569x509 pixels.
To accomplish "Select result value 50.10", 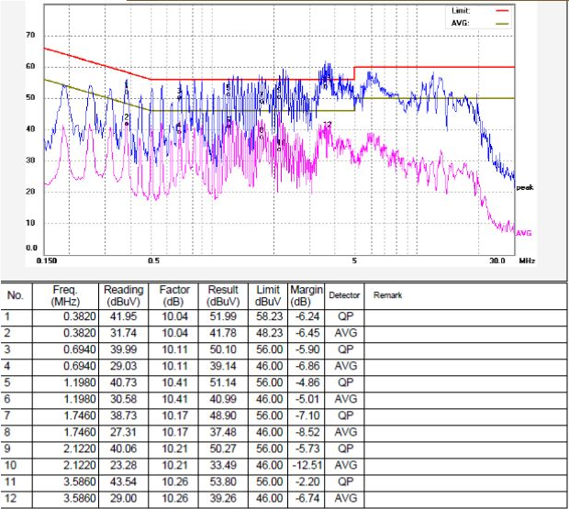I will pyautogui.click(x=223, y=349).
